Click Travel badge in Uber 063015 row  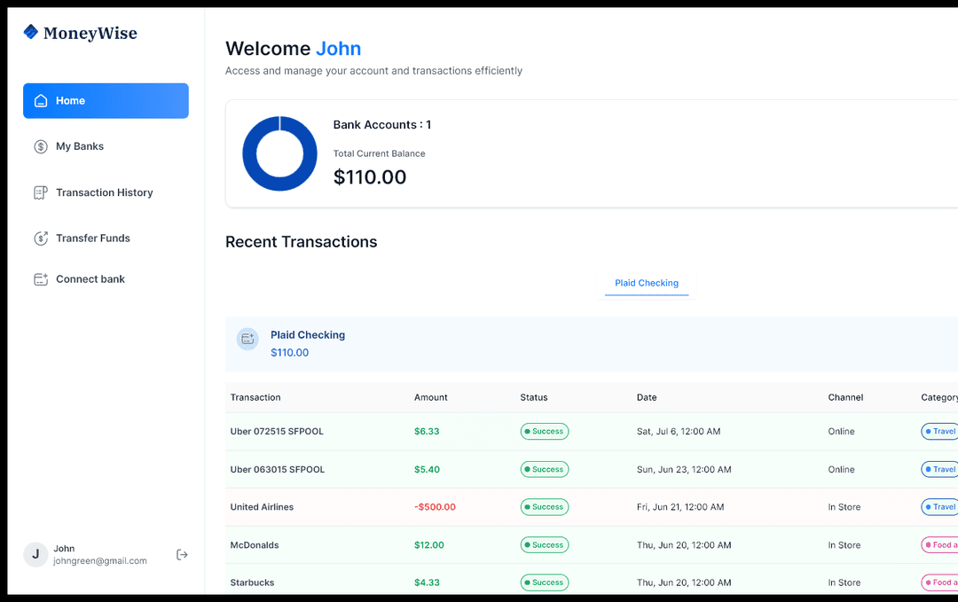tap(939, 470)
